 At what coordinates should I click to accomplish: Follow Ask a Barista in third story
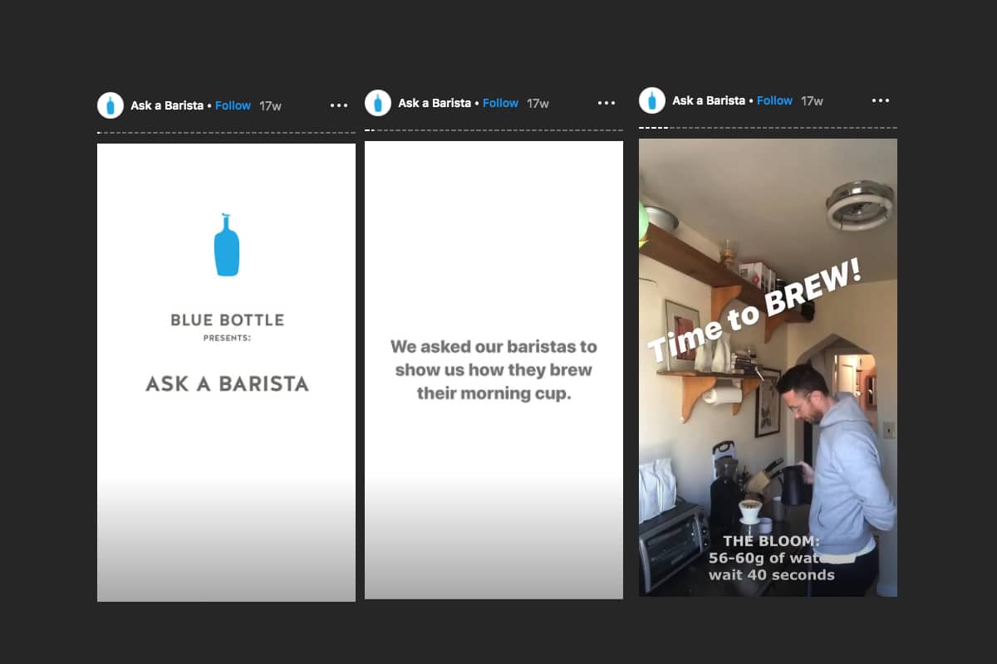pos(774,100)
